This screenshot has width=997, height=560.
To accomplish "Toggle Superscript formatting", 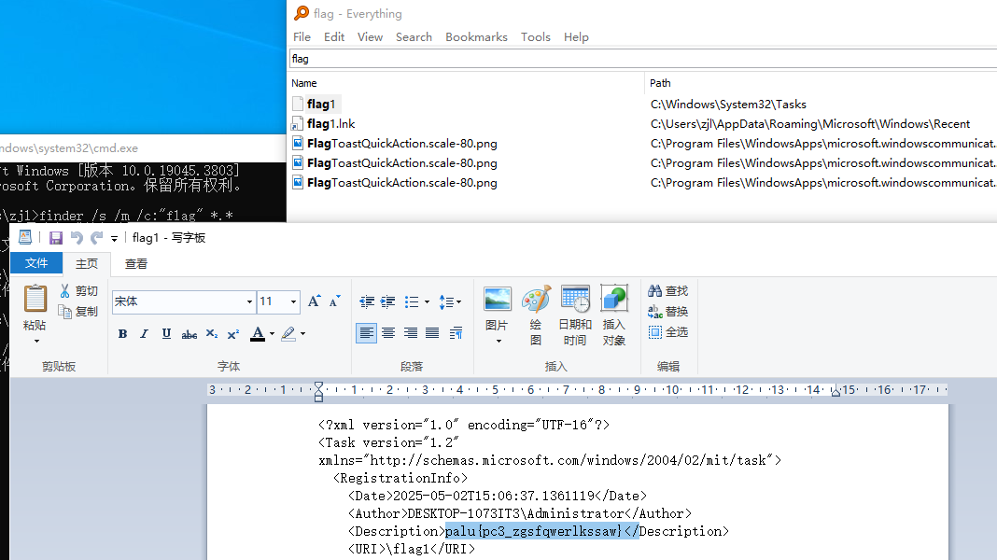I will (233, 334).
